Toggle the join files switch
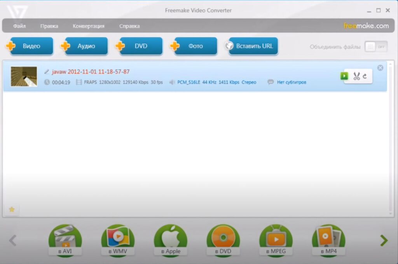This screenshot has height=264, width=398. pos(376,47)
